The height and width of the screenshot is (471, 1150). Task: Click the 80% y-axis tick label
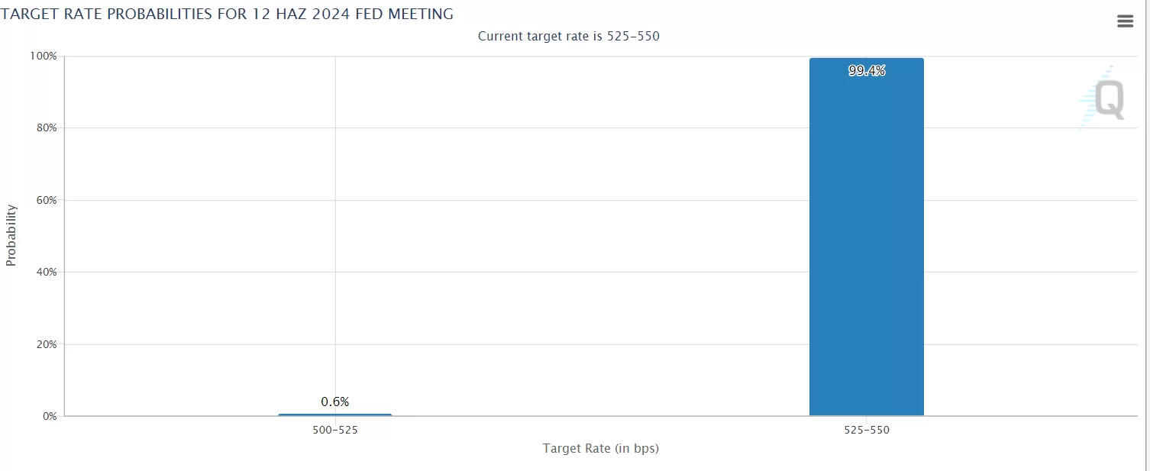coord(46,128)
